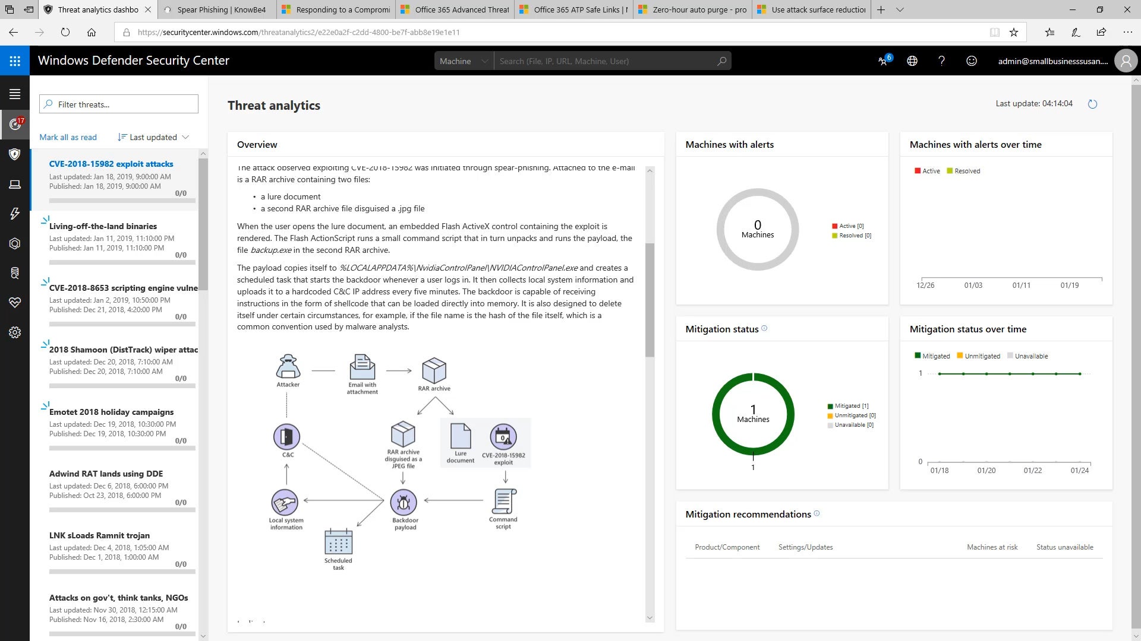Click the Machines at risk column header
Viewport: 1141px width, 641px height.
(x=992, y=547)
